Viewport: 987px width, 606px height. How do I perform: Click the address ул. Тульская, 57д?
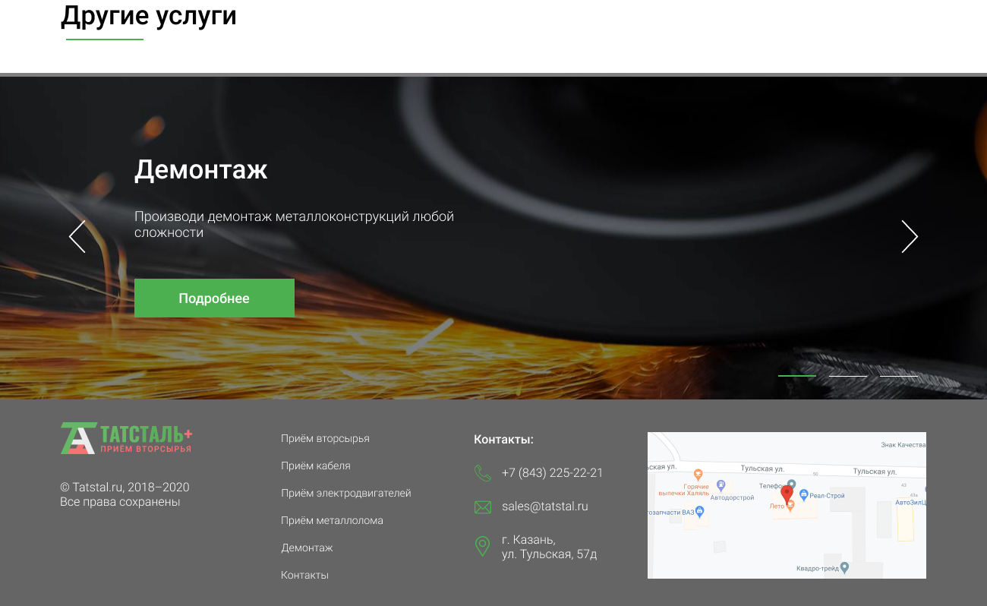click(x=549, y=554)
